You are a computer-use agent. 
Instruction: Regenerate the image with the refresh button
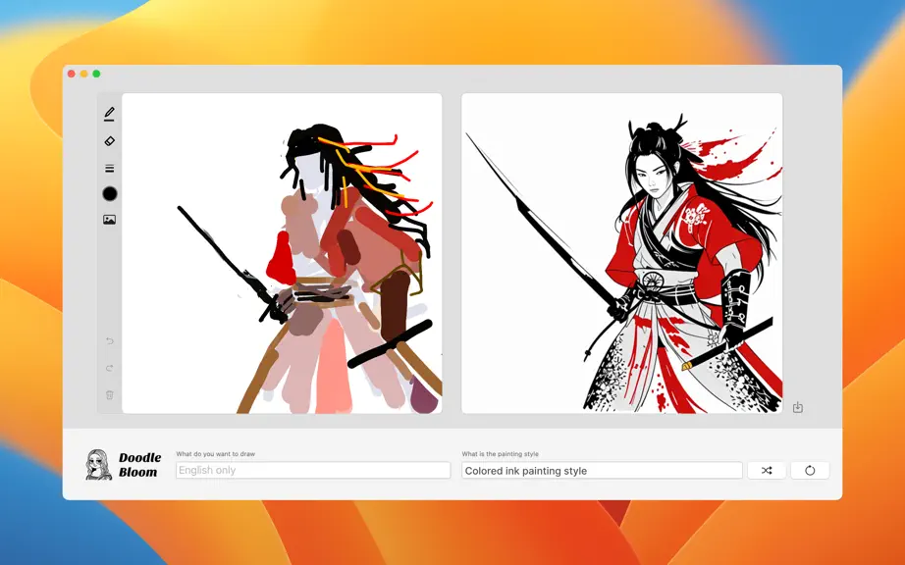tap(810, 471)
